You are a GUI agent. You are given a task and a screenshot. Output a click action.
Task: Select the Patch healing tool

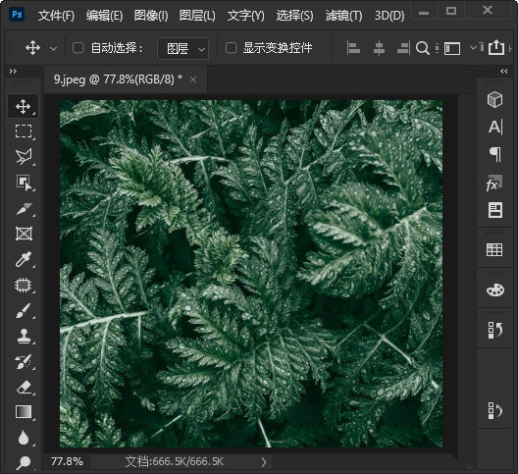pos(24,285)
